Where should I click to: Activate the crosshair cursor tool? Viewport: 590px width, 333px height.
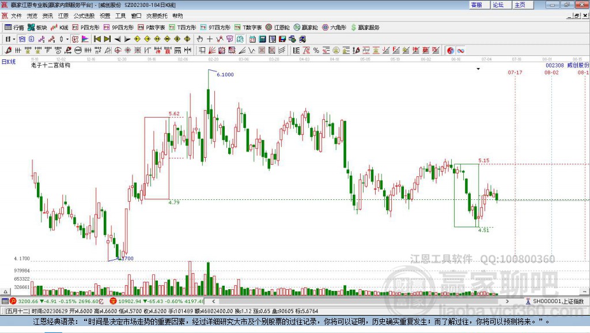pos(210,39)
